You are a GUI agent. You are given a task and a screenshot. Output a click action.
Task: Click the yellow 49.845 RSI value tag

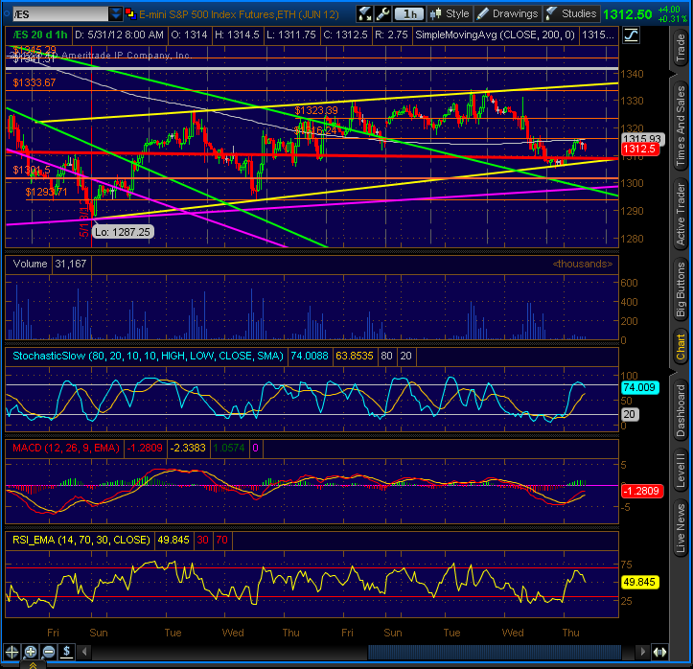coord(639,582)
